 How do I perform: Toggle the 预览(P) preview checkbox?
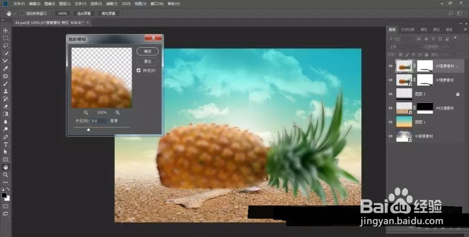(138, 71)
